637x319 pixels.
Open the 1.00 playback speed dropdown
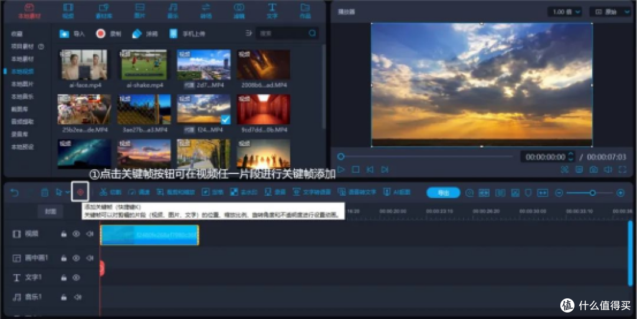click(x=565, y=12)
